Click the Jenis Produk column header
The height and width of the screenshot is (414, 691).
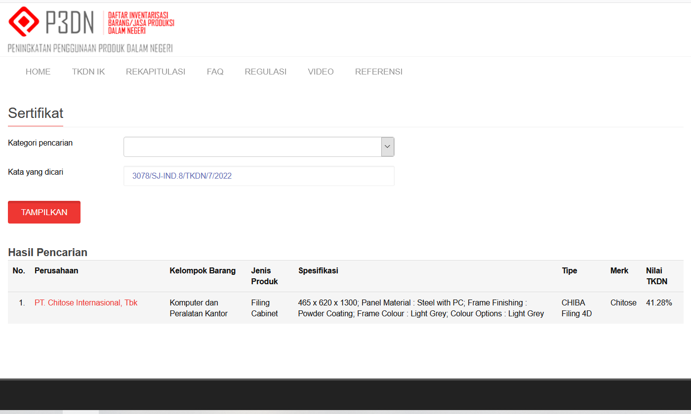(x=265, y=276)
